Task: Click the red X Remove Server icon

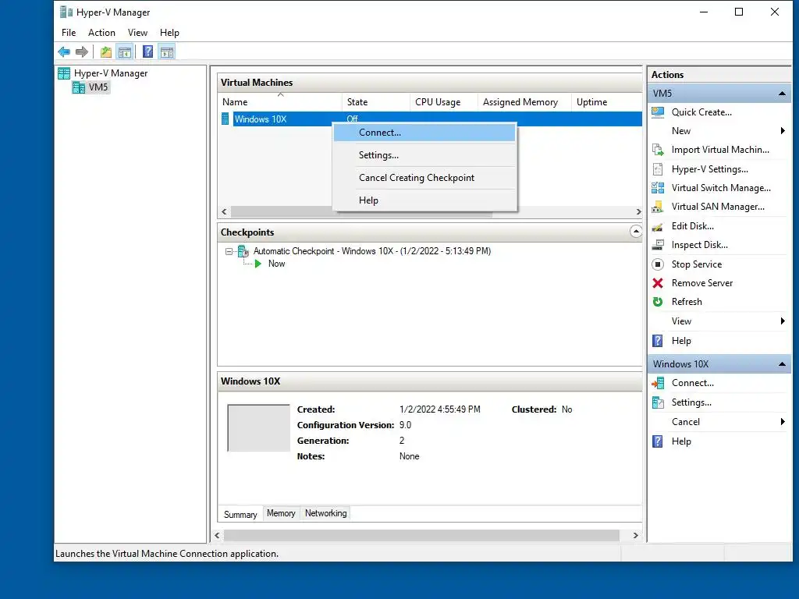Action: coord(658,283)
